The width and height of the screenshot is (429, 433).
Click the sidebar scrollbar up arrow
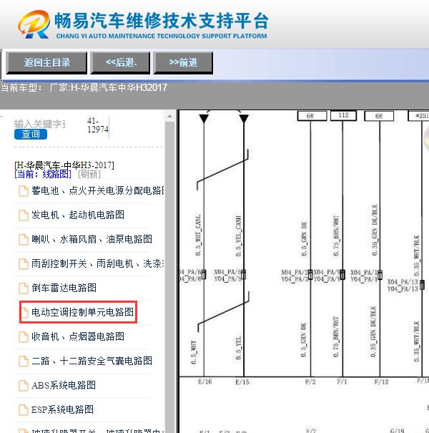[169, 116]
